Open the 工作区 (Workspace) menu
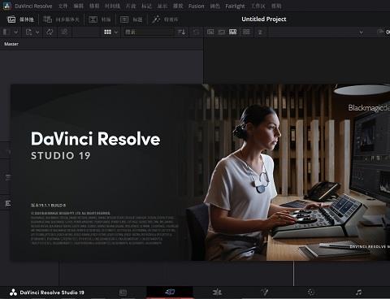This screenshot has width=390, height=299. pyautogui.click(x=258, y=6)
